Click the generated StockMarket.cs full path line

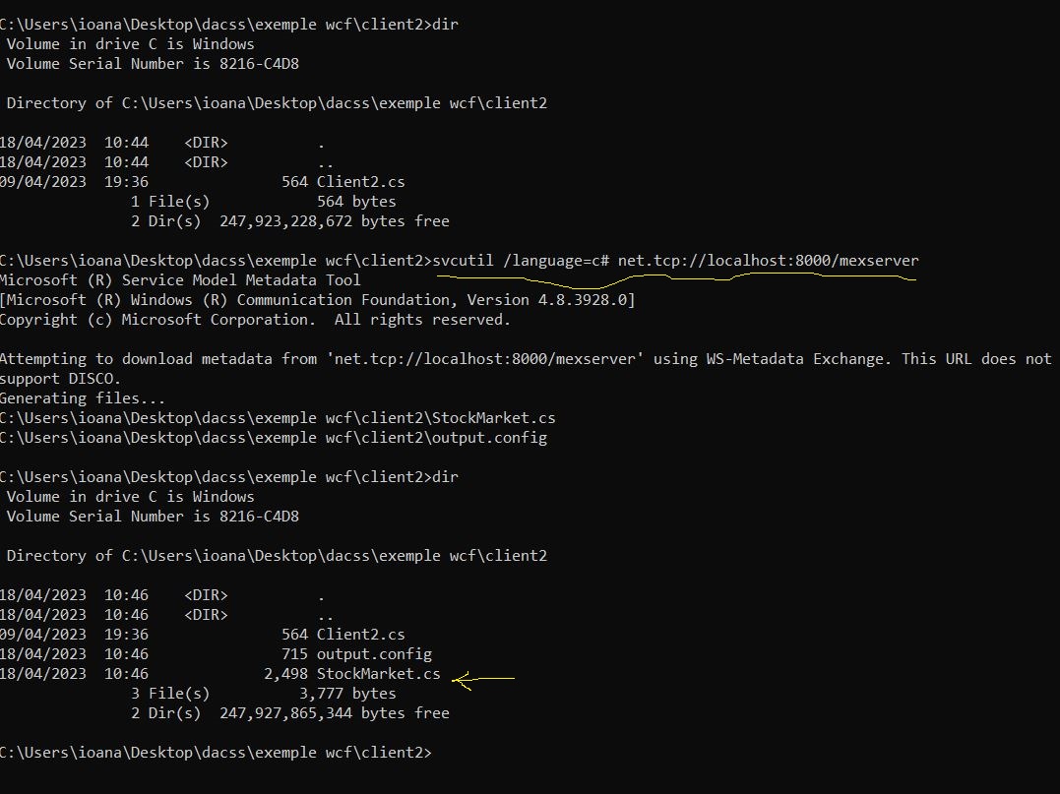tap(278, 418)
